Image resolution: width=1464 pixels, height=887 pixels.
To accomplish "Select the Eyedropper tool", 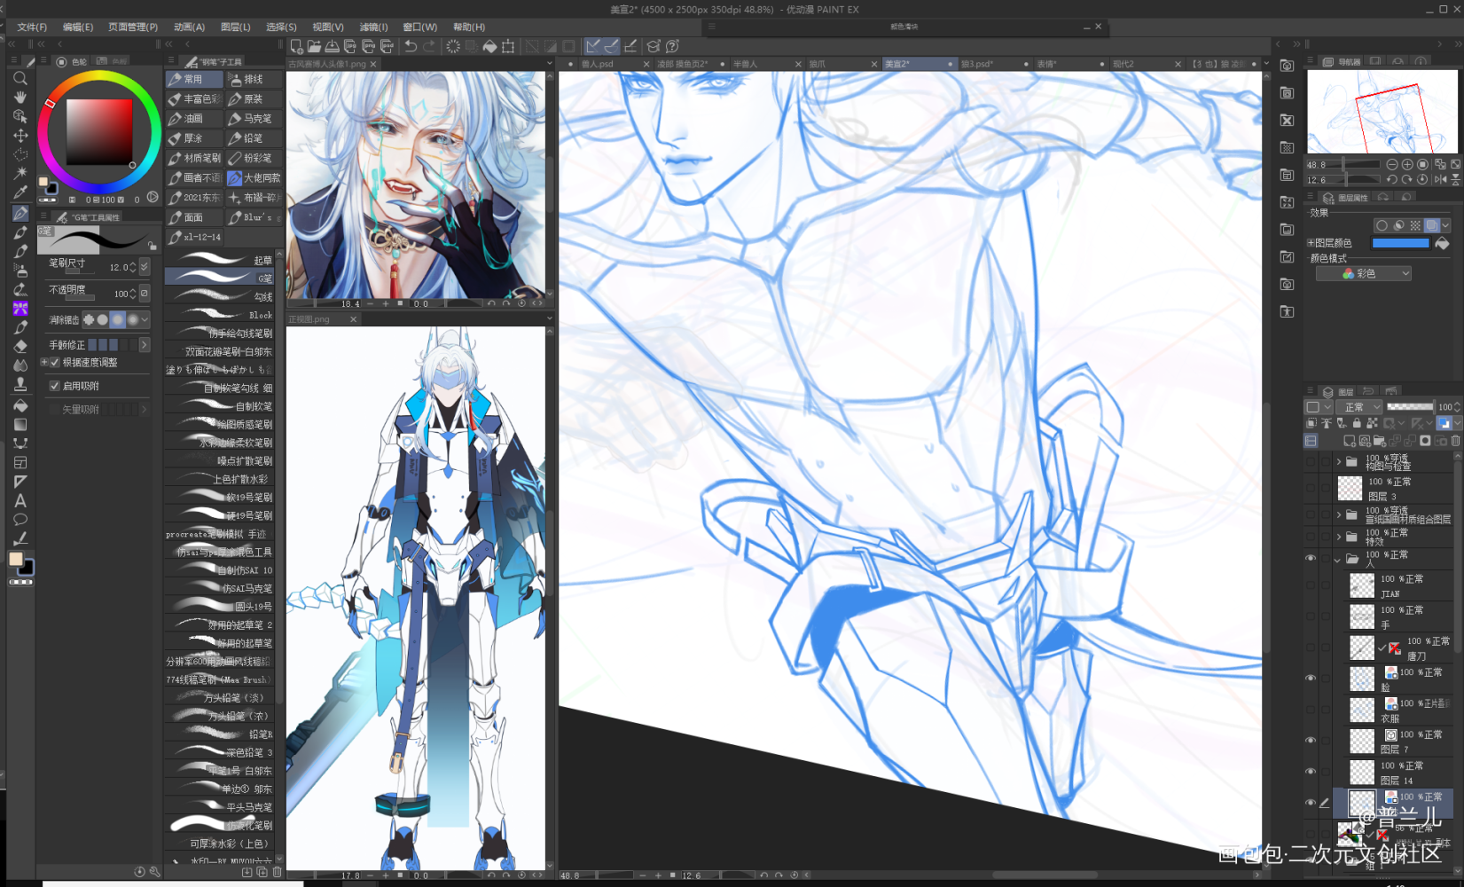I will (20, 192).
